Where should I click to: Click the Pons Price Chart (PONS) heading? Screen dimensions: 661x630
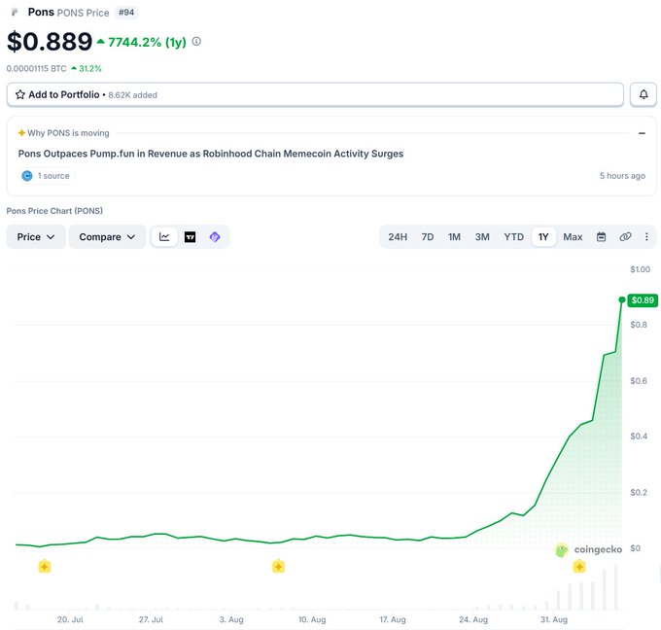coord(54,210)
